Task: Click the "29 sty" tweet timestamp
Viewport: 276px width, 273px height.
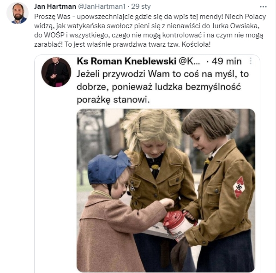Action: tap(141, 6)
